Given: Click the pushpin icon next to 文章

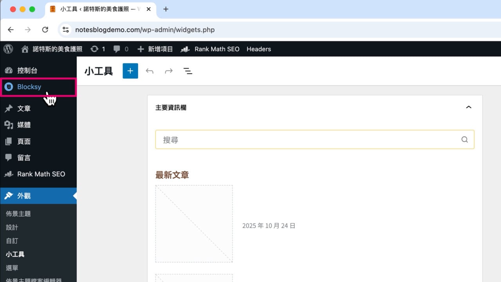Looking at the screenshot, I should (8, 108).
